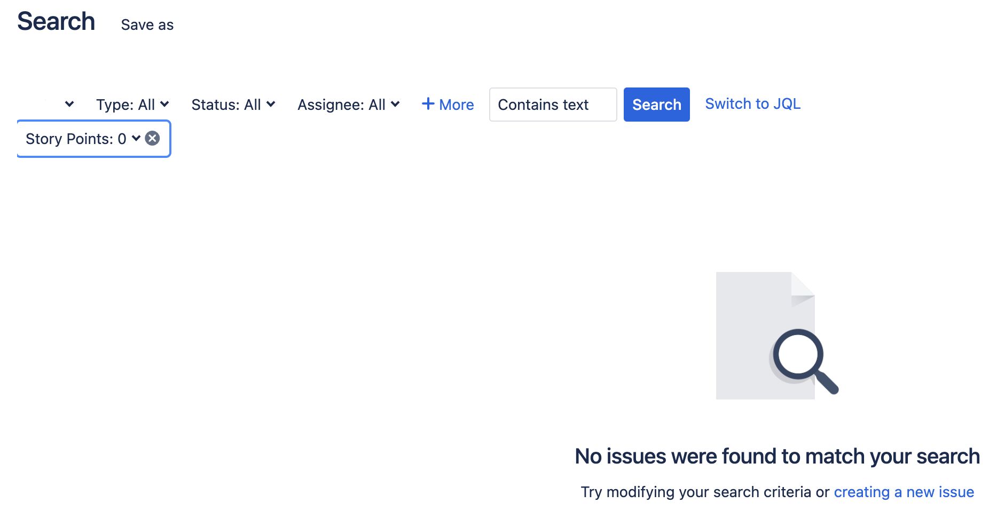Image resolution: width=989 pixels, height=511 pixels.
Task: Click the chevron next to Story Points: 0
Action: click(x=136, y=139)
